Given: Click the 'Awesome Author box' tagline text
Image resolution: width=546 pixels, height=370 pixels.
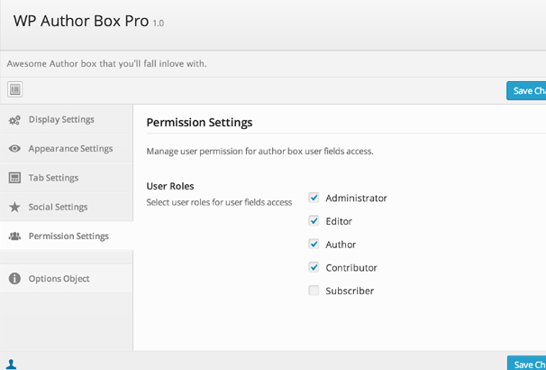Looking at the screenshot, I should tap(106, 64).
